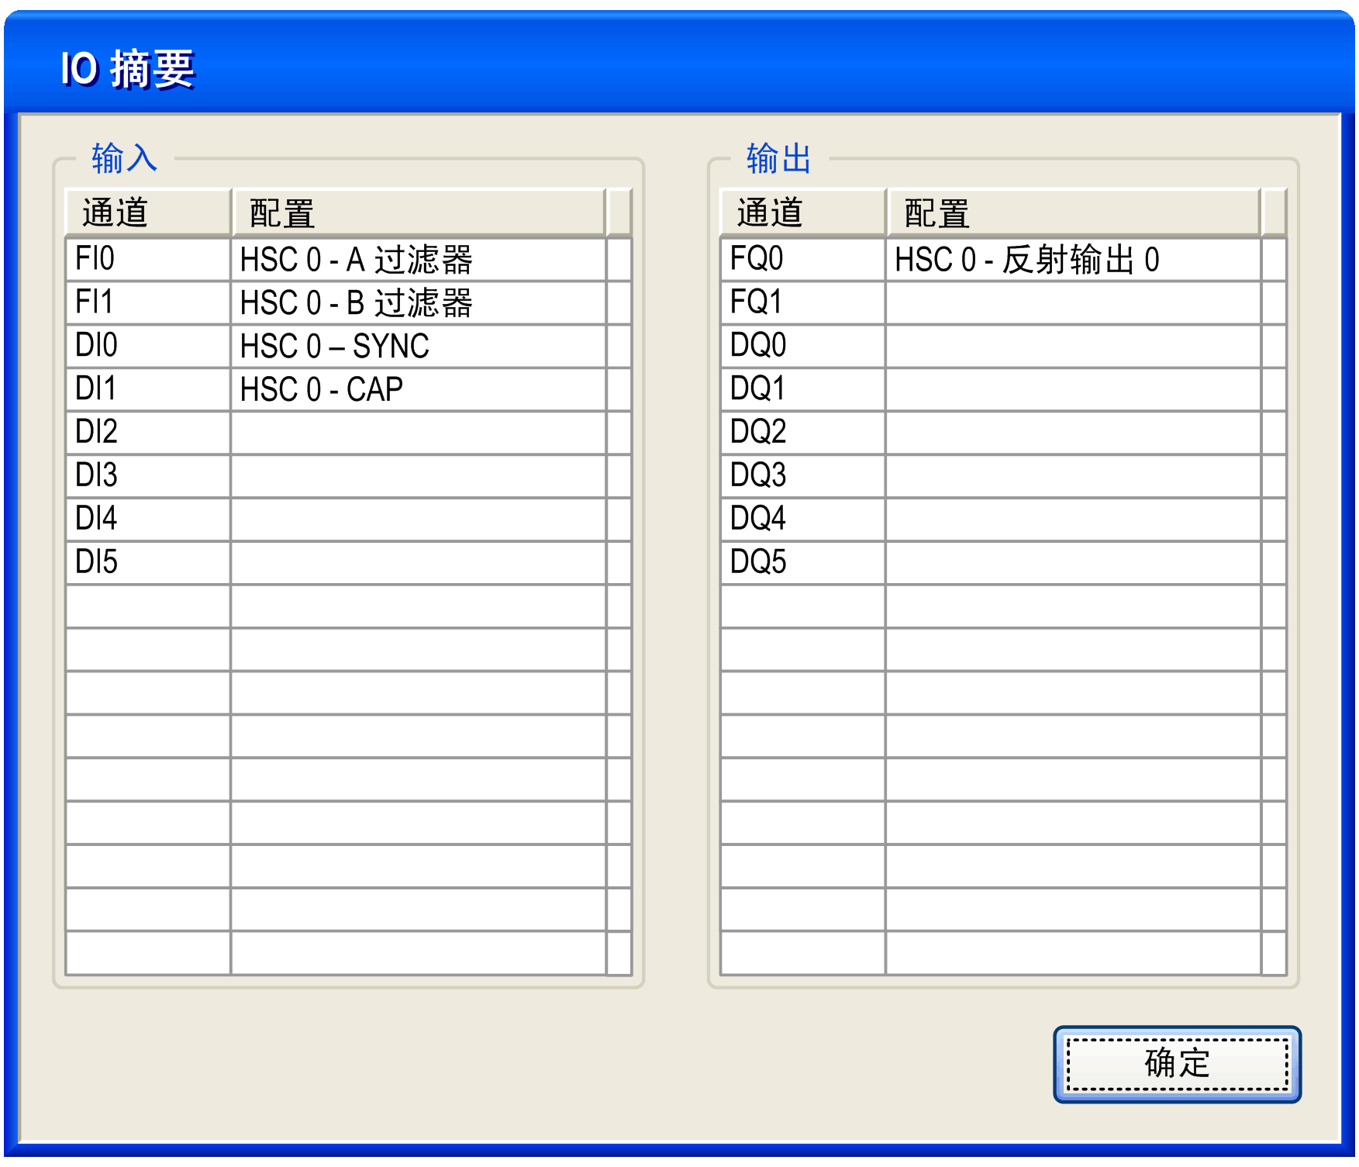Screen dimensions: 1359x1167
Task: Click the HSC 0 - A 过滤器 configuration cell
Action: [417, 259]
